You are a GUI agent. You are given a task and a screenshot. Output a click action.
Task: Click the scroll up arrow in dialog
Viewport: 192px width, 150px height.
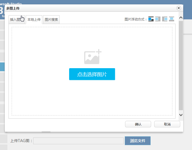(x=181, y=18)
